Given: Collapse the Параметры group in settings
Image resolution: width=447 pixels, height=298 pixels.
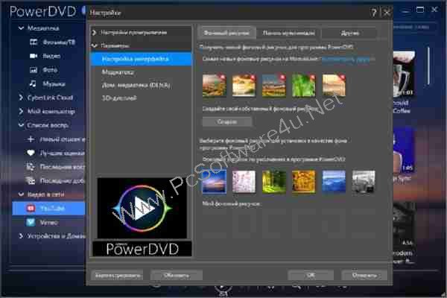Looking at the screenshot, I should click(95, 45).
